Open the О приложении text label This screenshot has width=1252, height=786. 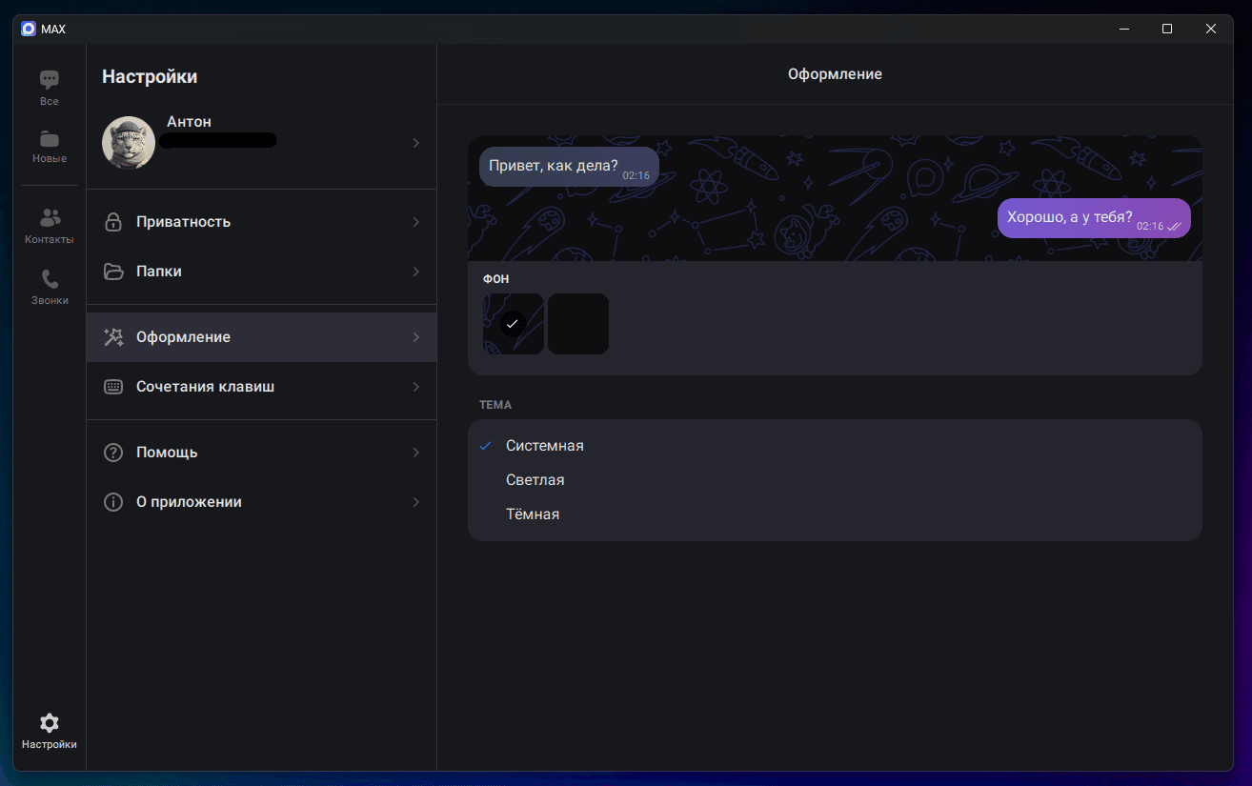189,502
